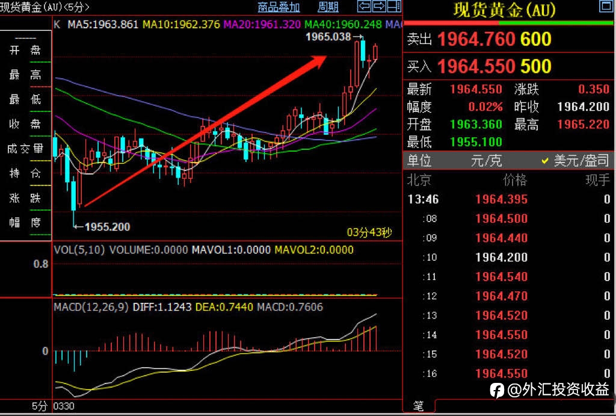Screen dimensions: 616x416
Task: Click the 昨收 value 1964.200
Action: (583, 107)
